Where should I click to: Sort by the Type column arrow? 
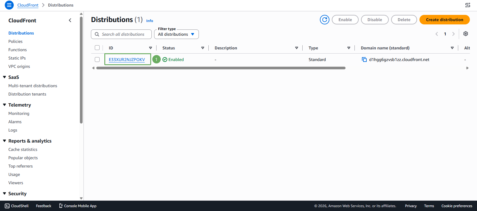(349, 48)
